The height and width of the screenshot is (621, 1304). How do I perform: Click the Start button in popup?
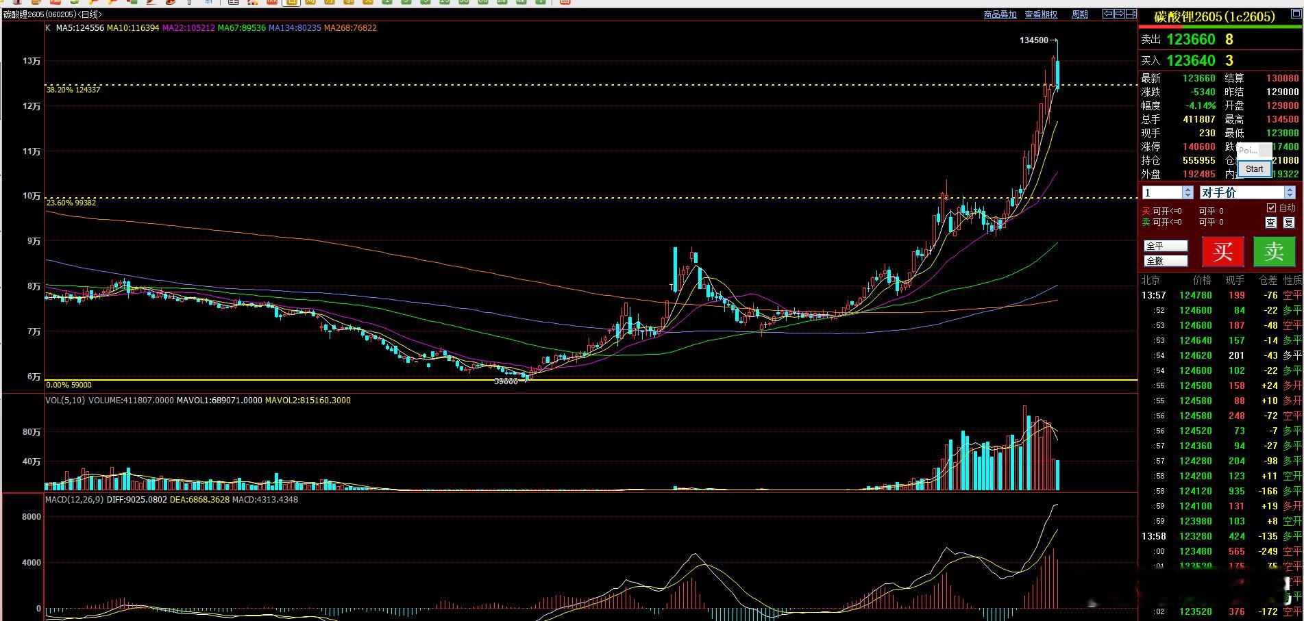(1254, 168)
